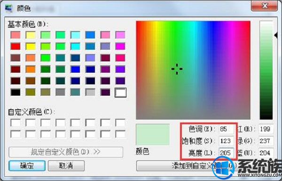The image size is (282, 181).
Task: Choose the pure blue swatch in the fourth row
Action: 75,69
